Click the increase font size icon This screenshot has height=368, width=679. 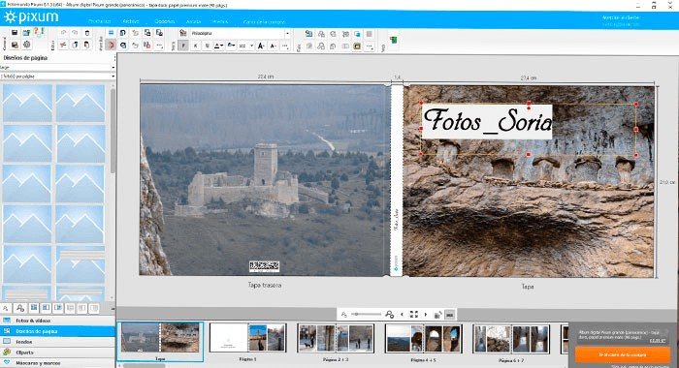coord(261,46)
